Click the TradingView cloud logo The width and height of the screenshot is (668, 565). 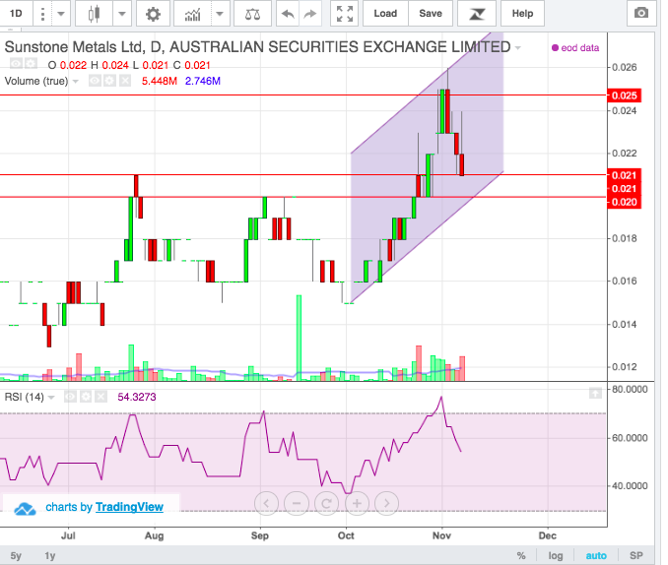click(25, 508)
